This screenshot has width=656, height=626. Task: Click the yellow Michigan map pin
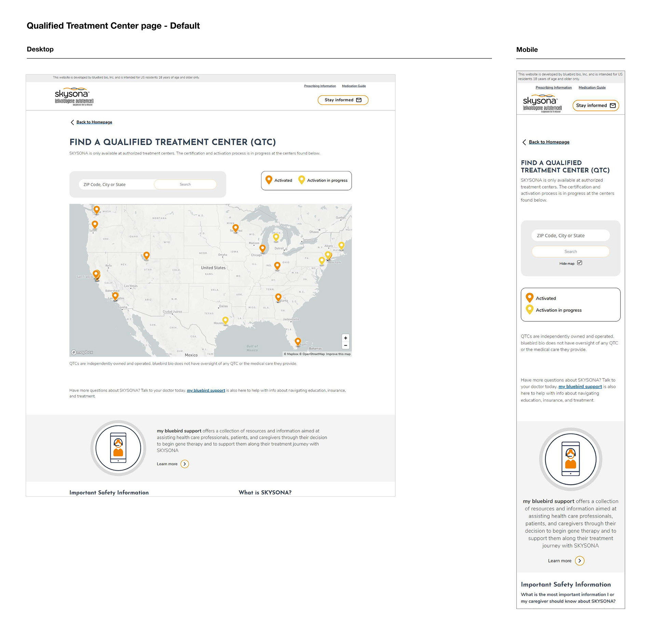[276, 237]
